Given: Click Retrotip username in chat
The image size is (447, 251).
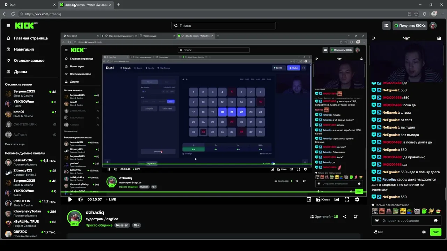Looking at the screenshot, I should click(x=389, y=179).
